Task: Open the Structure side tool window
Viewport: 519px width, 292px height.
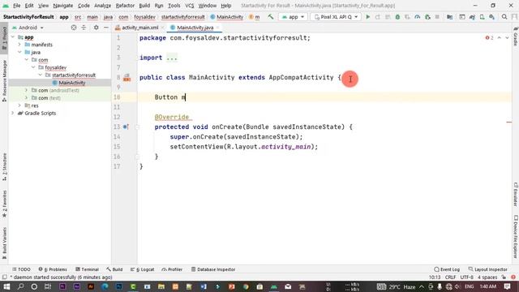Action: pos(4,166)
